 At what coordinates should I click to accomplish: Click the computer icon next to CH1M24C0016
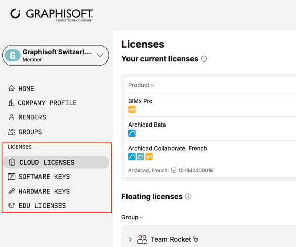(174, 170)
